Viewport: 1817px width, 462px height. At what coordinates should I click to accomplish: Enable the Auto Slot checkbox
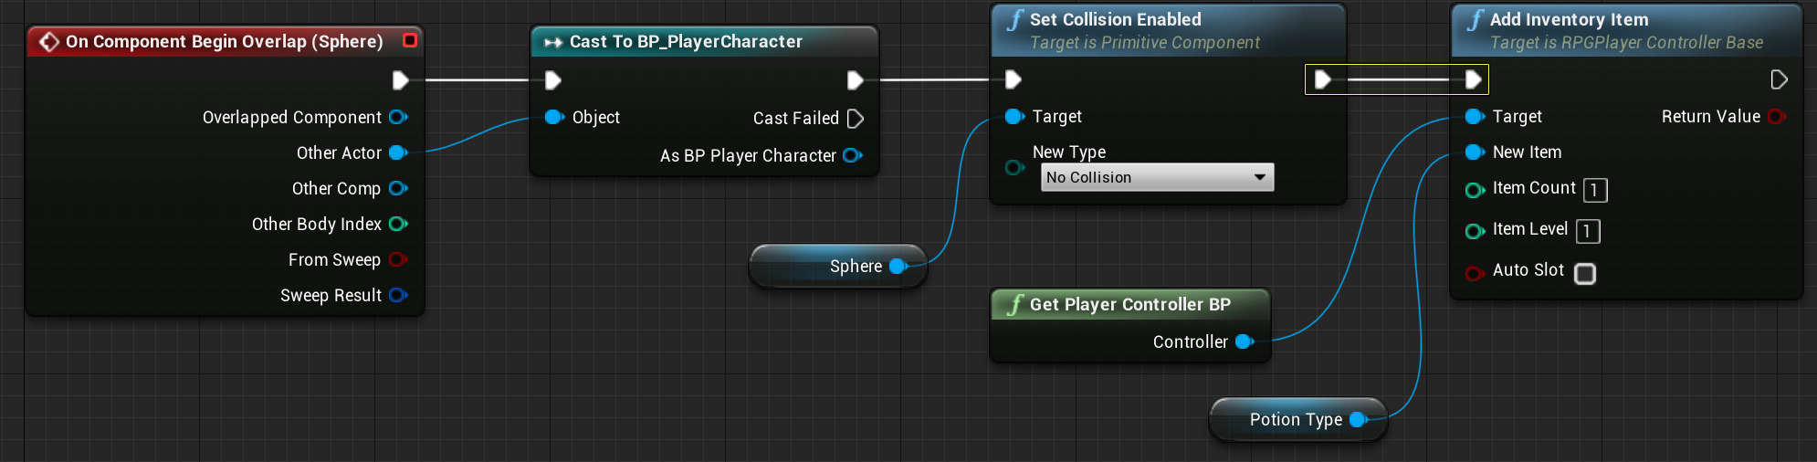tap(1585, 274)
